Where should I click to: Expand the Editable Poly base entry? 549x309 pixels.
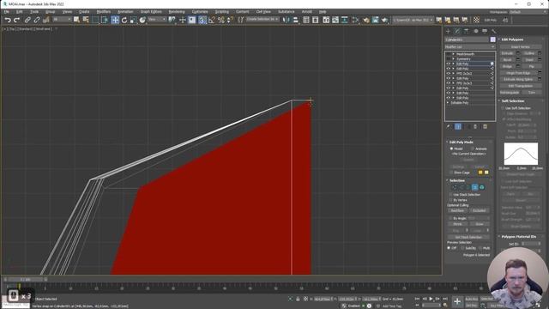[448, 103]
